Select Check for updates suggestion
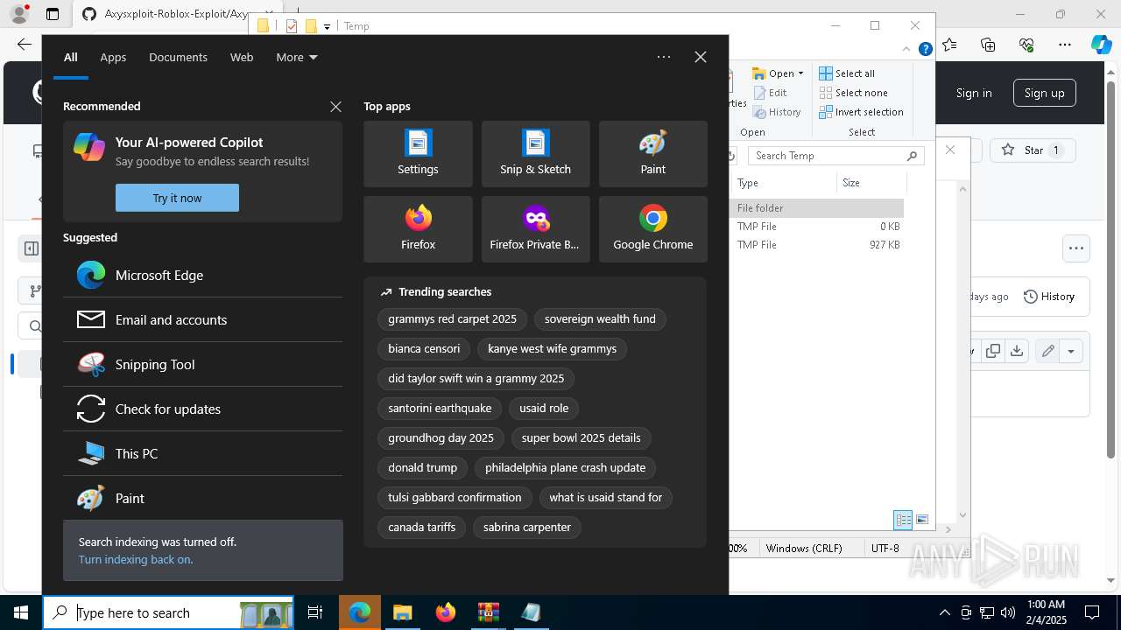Screen dimensions: 1121x630 tap(202, 409)
